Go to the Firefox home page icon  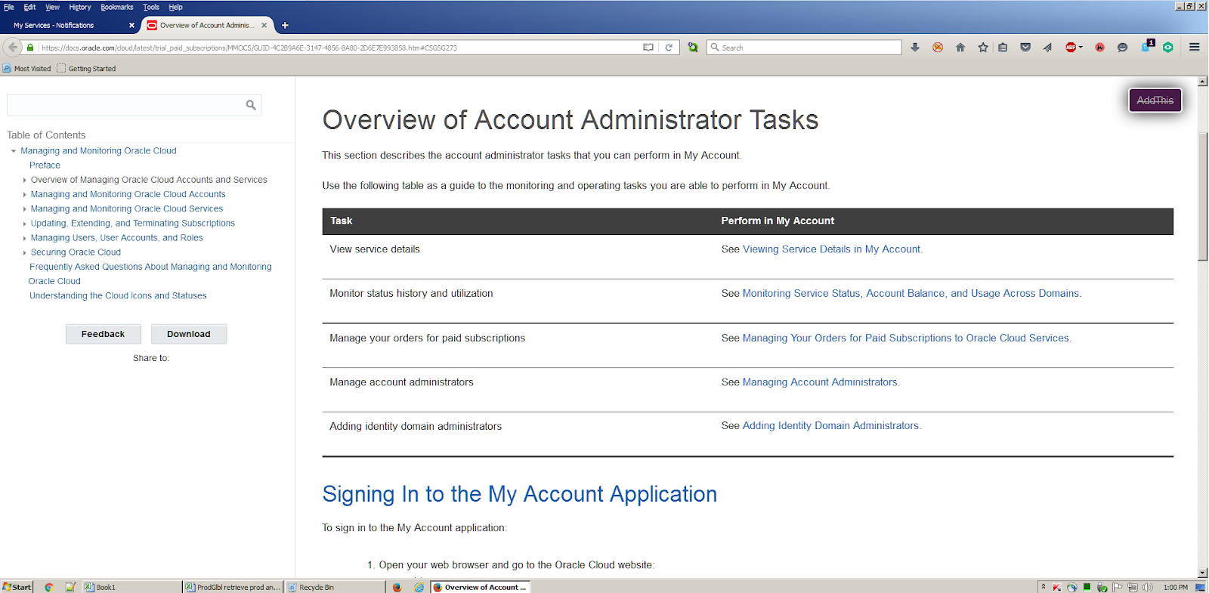[960, 47]
